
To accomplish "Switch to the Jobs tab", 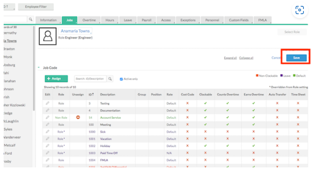I will (70, 20).
